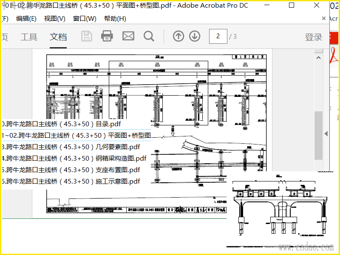
Task: Go to previous page arrow
Action: click(x=178, y=36)
